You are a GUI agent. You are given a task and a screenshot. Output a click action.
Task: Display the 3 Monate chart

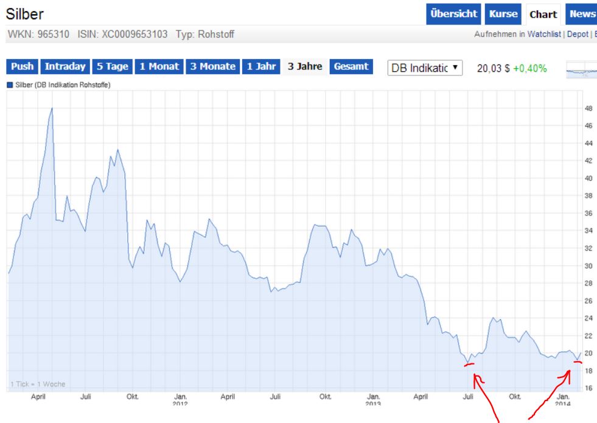(x=214, y=68)
